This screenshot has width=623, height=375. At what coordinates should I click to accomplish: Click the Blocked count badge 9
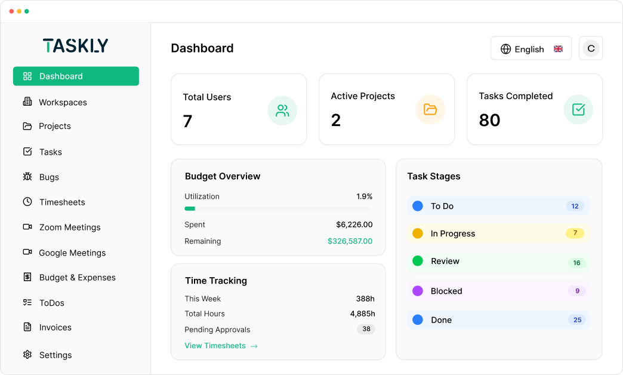[577, 291]
